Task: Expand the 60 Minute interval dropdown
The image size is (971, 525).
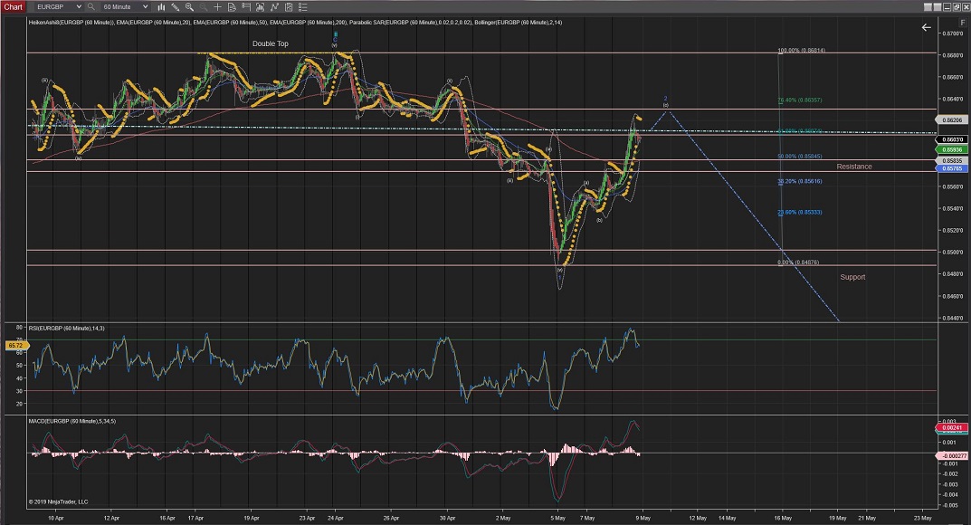Action: click(x=146, y=6)
